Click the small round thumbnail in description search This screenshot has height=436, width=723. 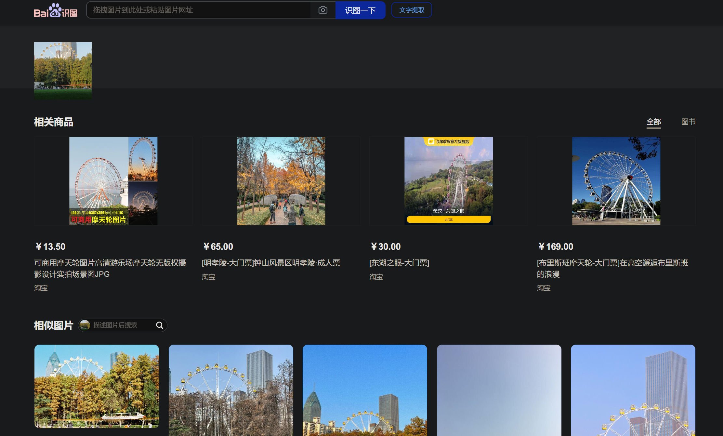click(85, 325)
